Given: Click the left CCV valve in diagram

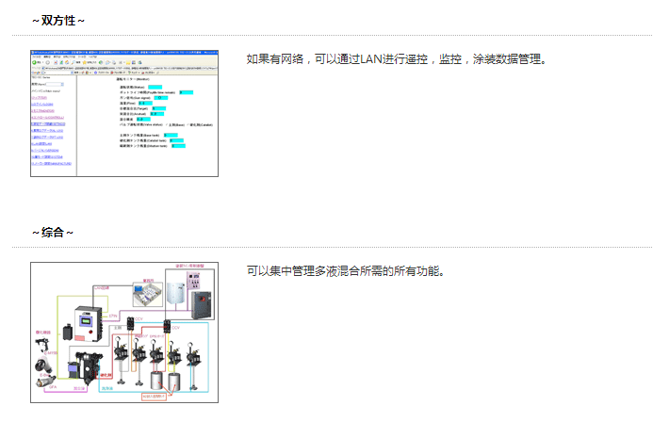Looking at the screenshot, I should point(132,323).
